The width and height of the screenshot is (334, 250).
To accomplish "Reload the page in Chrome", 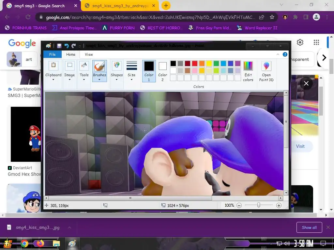I will [x=28, y=17].
